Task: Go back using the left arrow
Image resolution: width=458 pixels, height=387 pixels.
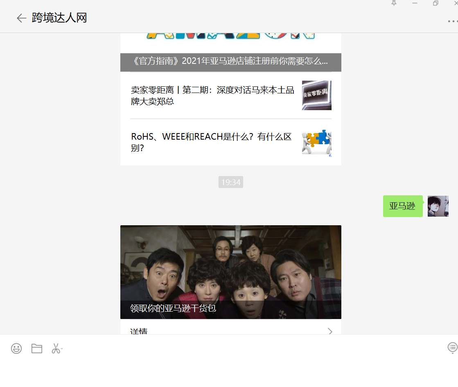Action: tap(21, 18)
